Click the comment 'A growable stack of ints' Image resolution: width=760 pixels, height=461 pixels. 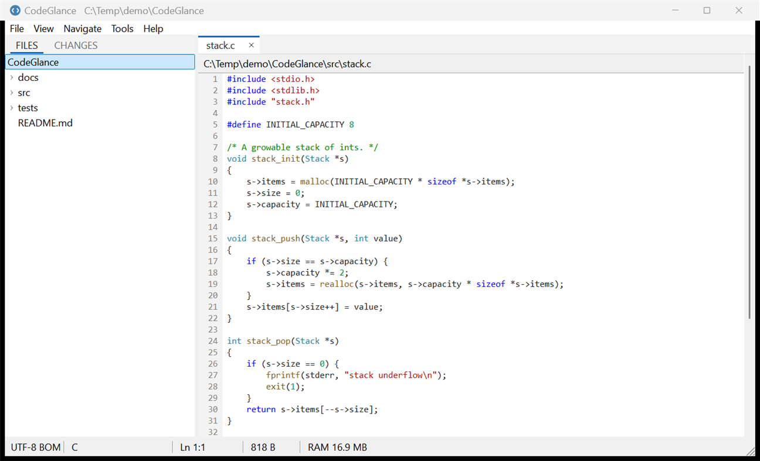click(x=303, y=147)
